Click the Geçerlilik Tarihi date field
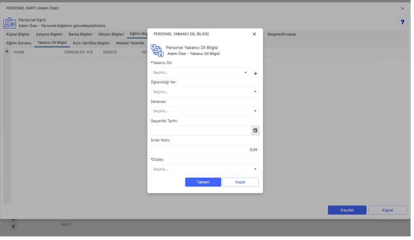 [200, 131]
